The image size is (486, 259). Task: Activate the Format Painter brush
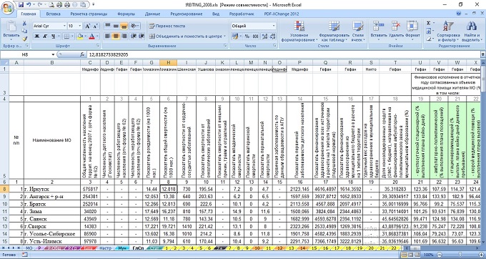(24, 38)
